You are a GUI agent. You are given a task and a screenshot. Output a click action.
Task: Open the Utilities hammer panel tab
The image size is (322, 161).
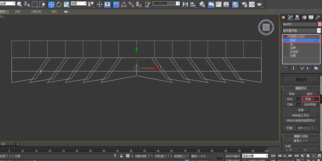(x=318, y=18)
